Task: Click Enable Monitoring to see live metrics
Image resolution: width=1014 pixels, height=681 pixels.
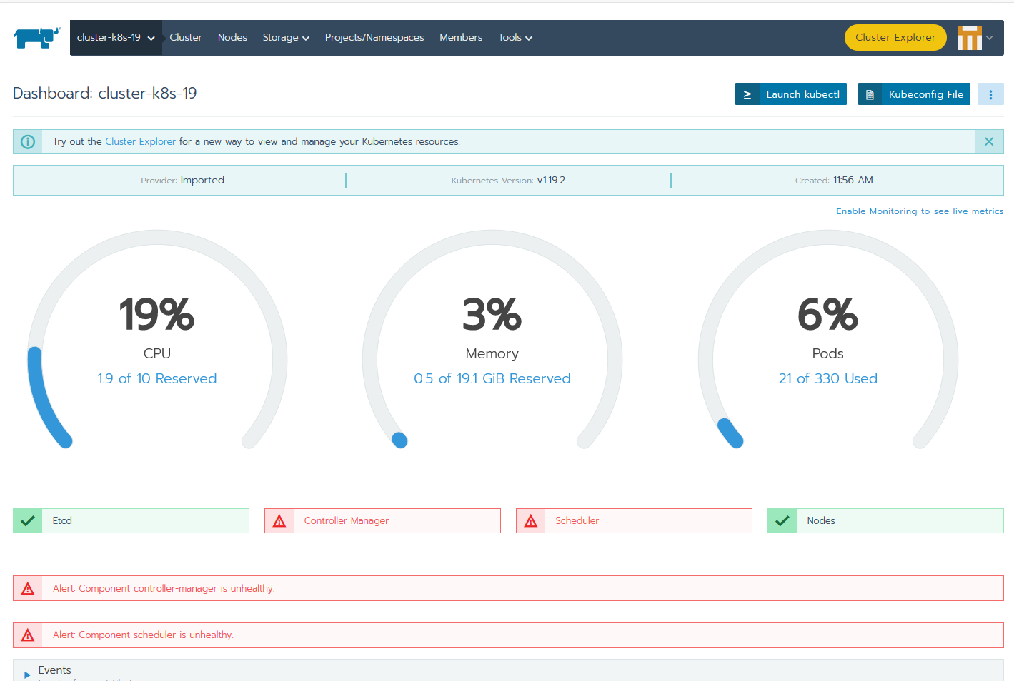Action: pyautogui.click(x=920, y=211)
